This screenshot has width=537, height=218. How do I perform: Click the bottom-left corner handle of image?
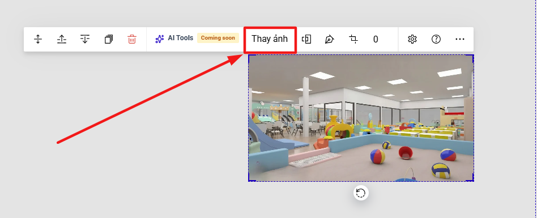tap(250, 180)
